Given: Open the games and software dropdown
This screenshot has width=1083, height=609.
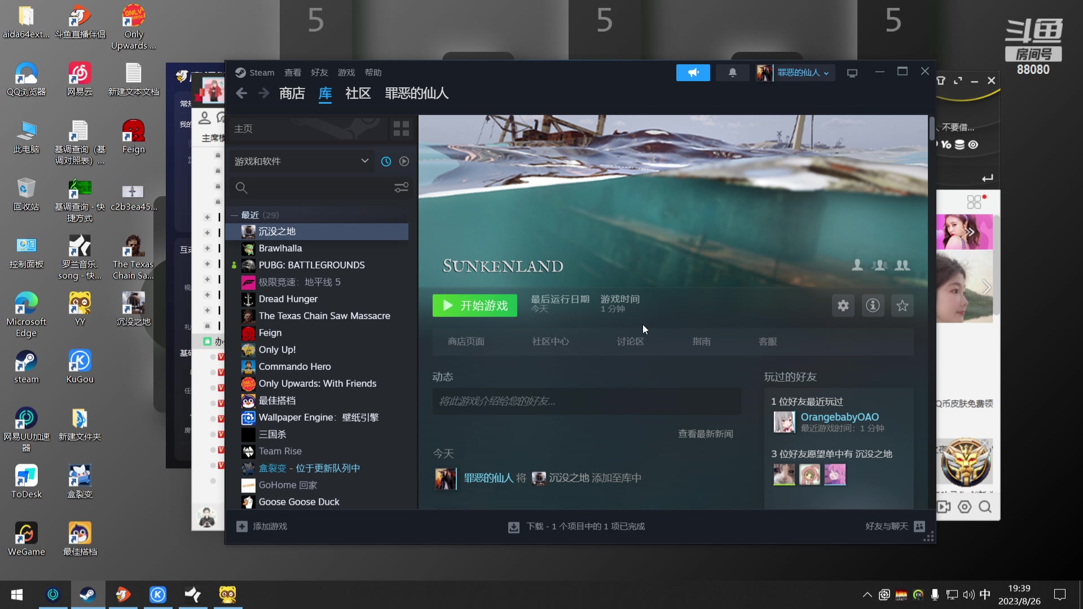Looking at the screenshot, I should point(302,161).
